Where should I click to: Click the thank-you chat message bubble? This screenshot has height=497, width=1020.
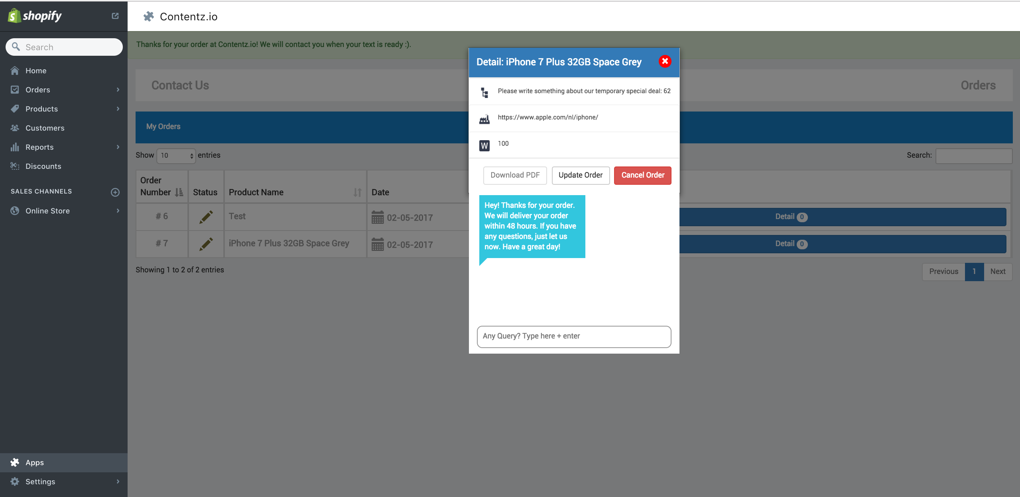pyautogui.click(x=532, y=226)
